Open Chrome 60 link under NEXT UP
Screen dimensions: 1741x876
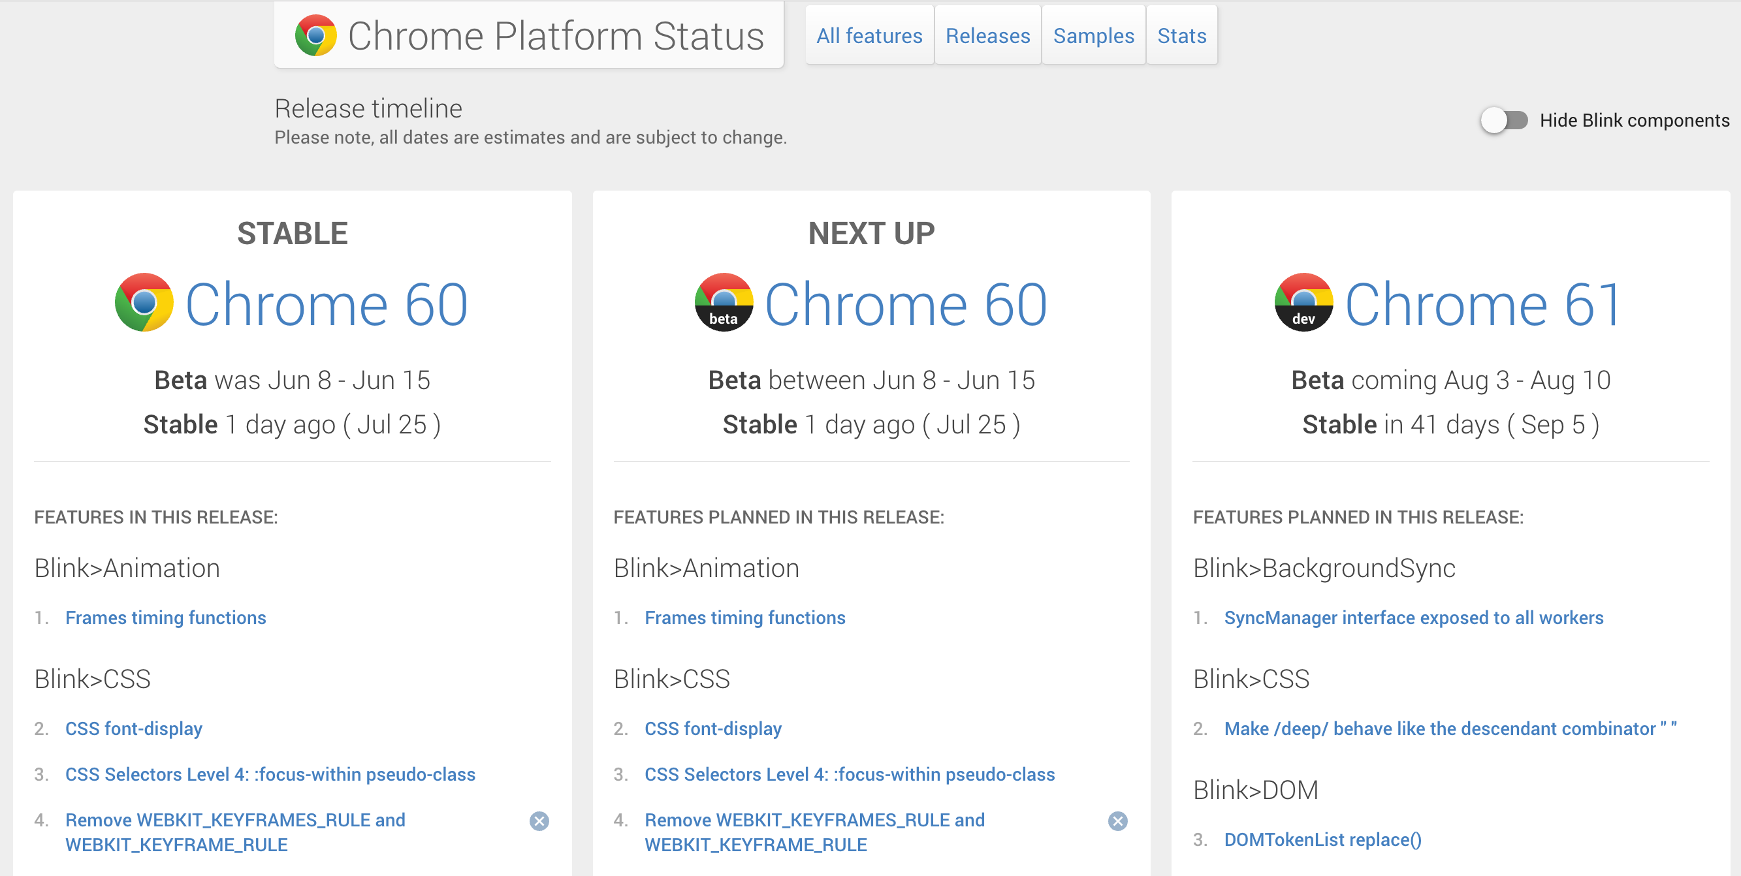tap(906, 304)
